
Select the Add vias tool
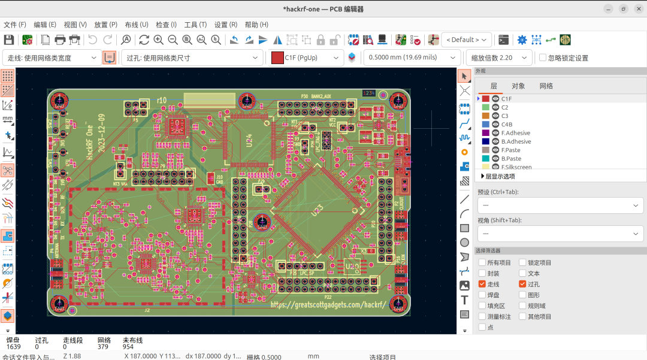465,152
